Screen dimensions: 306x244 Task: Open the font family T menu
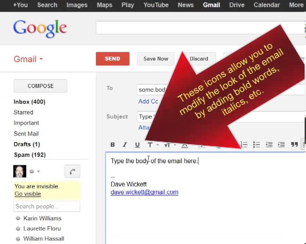[153, 145]
